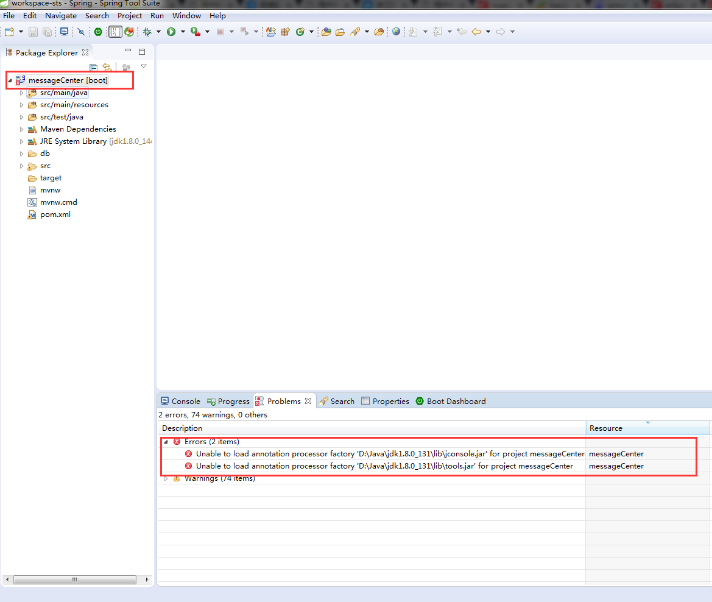Expand the db folder
The height and width of the screenshot is (602, 712).
click(21, 154)
